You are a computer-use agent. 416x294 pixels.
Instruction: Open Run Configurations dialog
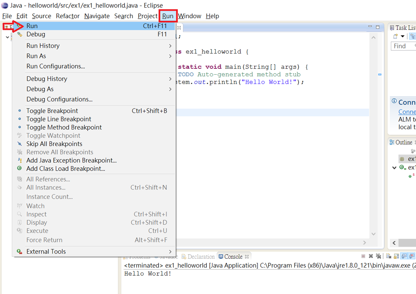pyautogui.click(x=94, y=66)
